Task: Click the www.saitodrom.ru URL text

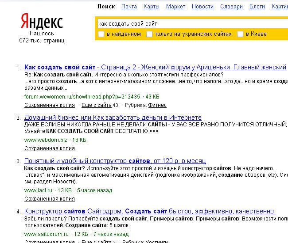Action: (46, 234)
